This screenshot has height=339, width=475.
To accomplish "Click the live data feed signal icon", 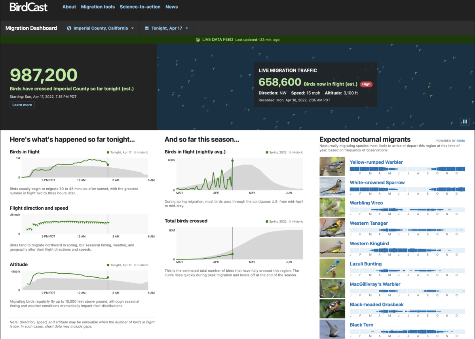I will point(198,40).
